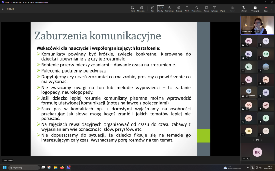
Task: Show the Osoby participants list
Action: click(x=161, y=9)
